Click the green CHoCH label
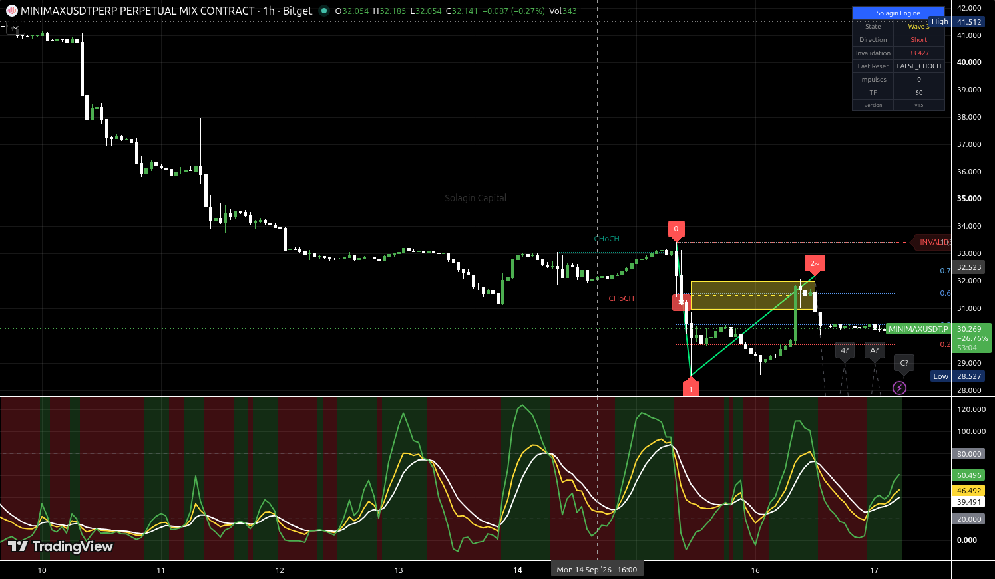The height and width of the screenshot is (579, 995). [607, 239]
